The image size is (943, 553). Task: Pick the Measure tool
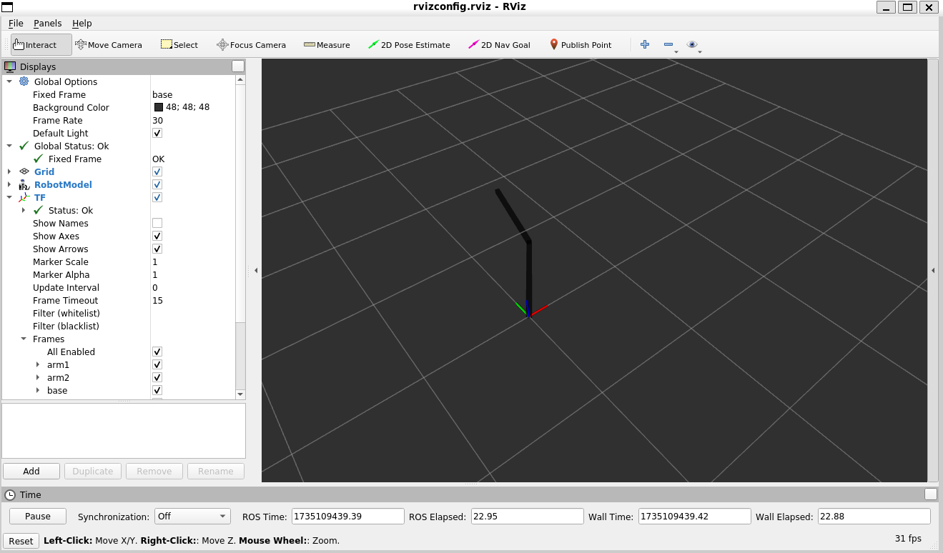tap(327, 44)
